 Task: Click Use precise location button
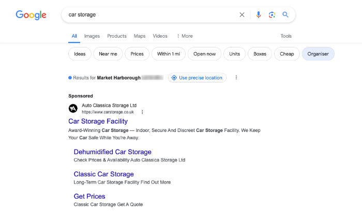tap(197, 78)
